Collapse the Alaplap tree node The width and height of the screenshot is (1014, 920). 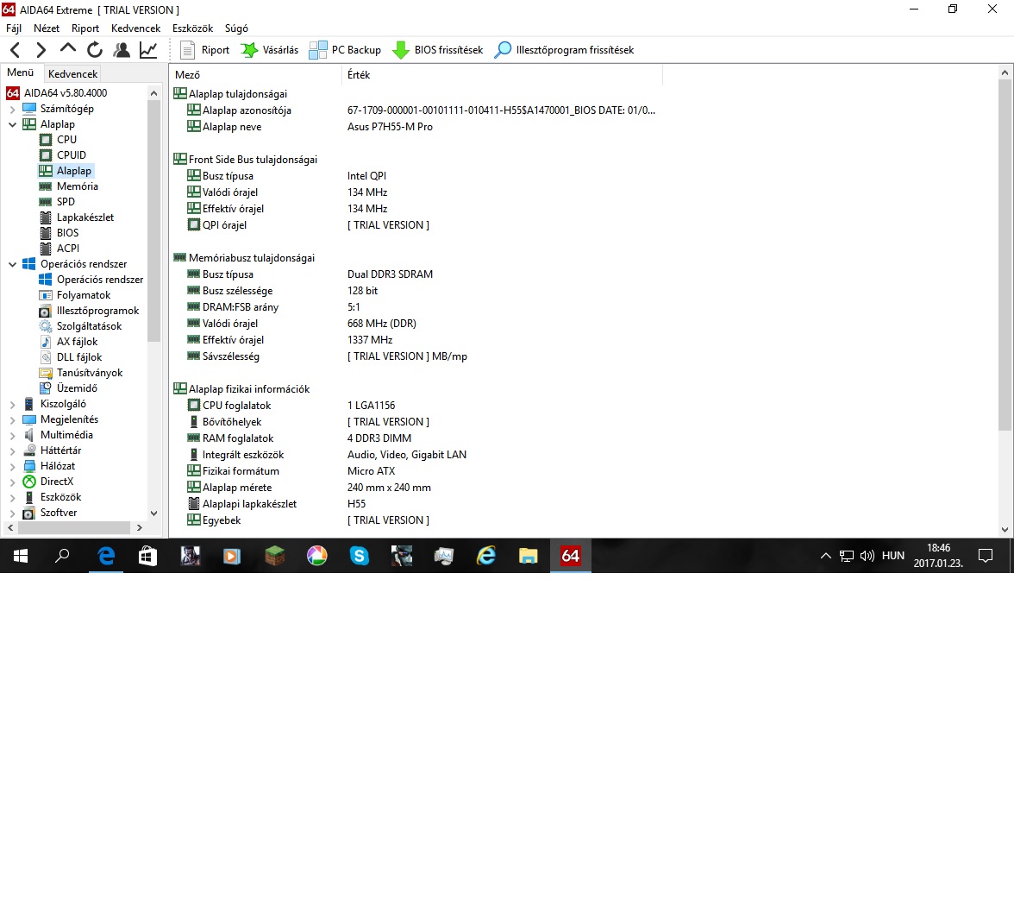12,124
